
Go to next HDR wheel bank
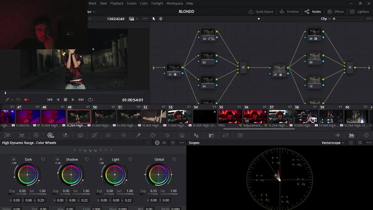click(111, 150)
